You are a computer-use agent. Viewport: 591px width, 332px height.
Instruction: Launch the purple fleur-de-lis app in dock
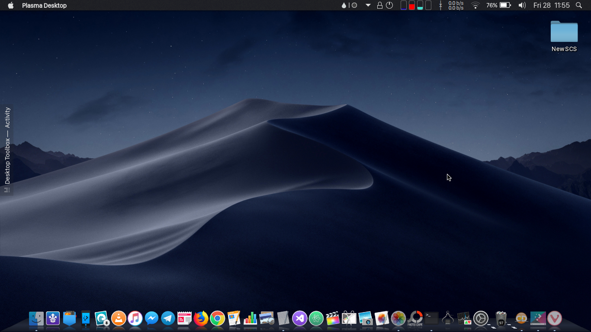[x=53, y=319]
